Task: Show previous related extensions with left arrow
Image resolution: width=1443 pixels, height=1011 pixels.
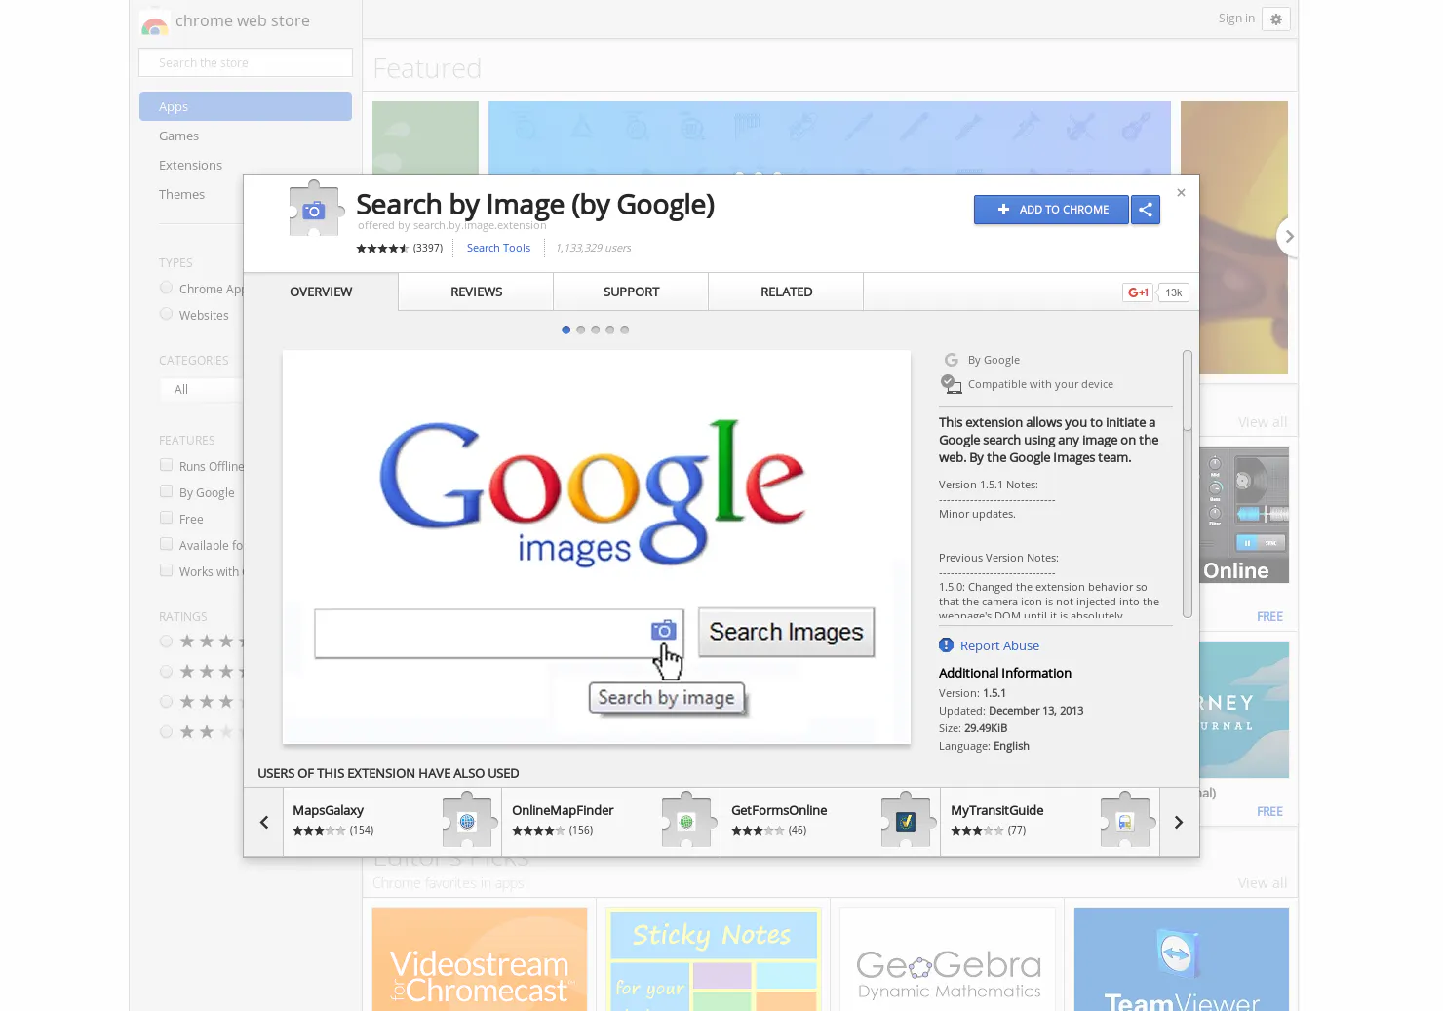Action: coord(264,822)
